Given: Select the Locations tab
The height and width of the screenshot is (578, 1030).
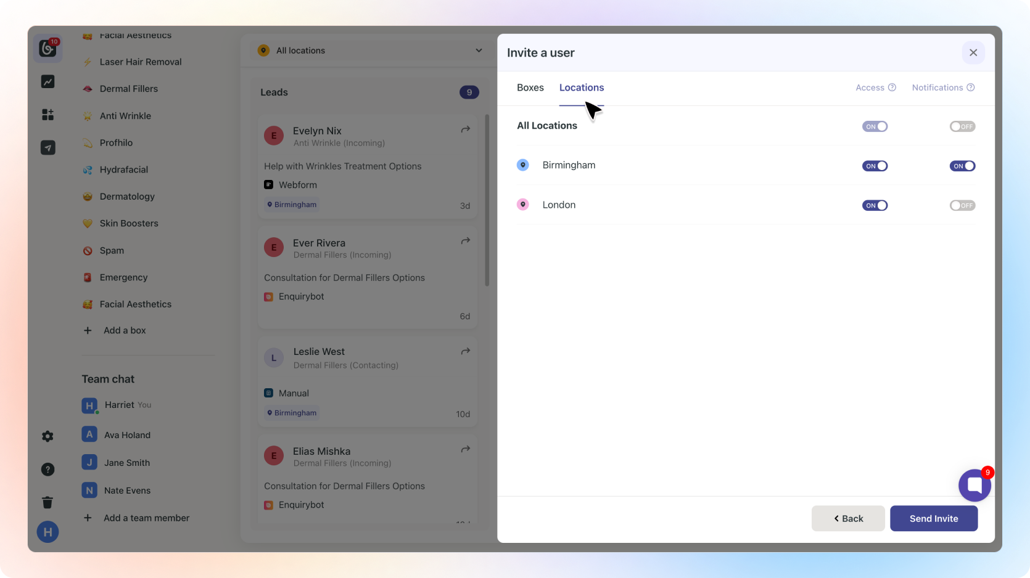Looking at the screenshot, I should 582,88.
